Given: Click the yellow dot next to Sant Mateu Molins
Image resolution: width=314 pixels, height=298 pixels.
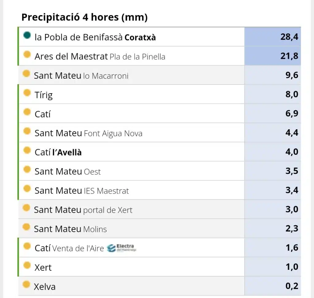Looking at the screenshot, I should click(x=26, y=227).
